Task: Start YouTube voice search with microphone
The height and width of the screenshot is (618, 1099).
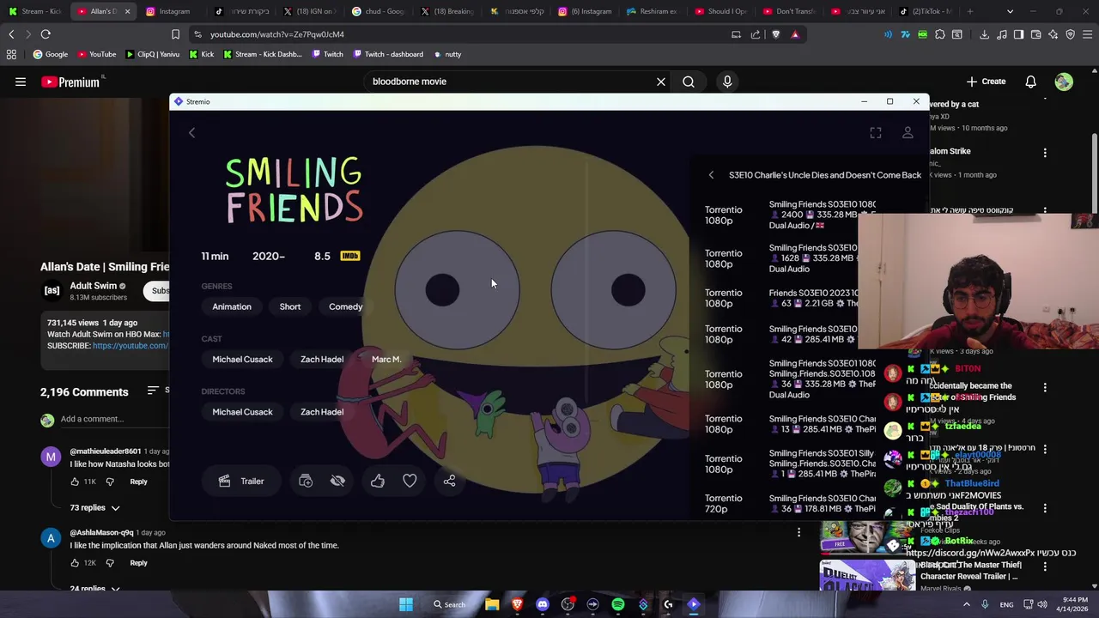Action: 727,82
